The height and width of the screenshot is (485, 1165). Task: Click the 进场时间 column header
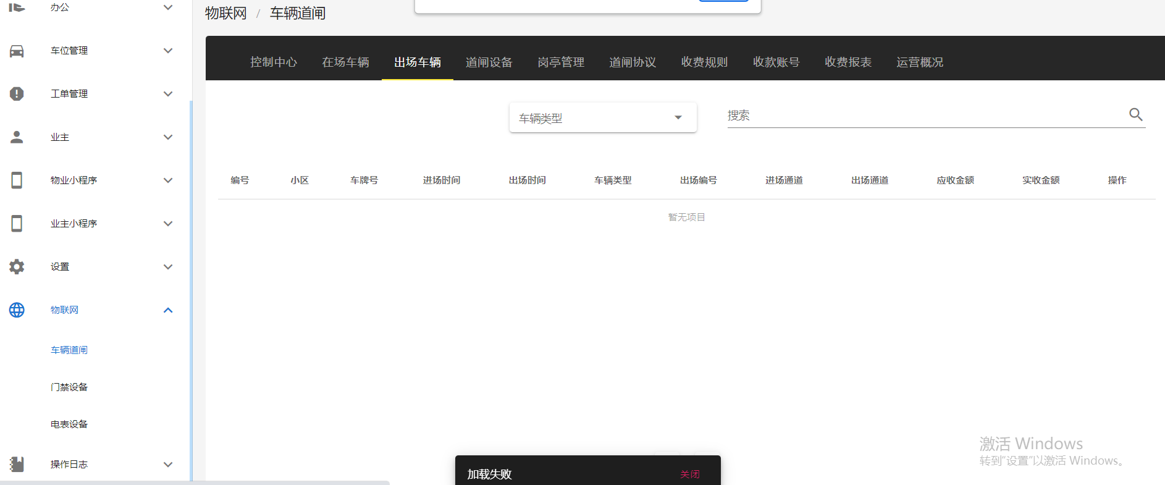click(x=442, y=180)
